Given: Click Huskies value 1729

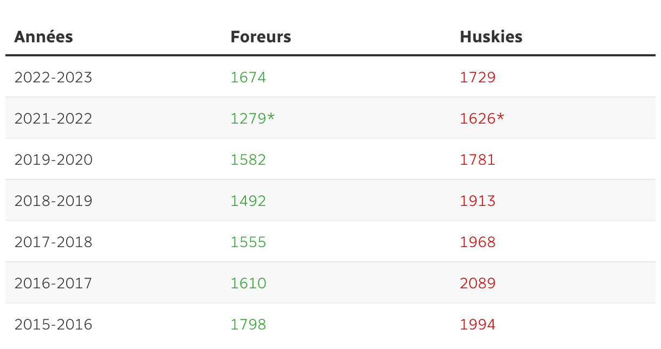Looking at the screenshot, I should pyautogui.click(x=477, y=77).
